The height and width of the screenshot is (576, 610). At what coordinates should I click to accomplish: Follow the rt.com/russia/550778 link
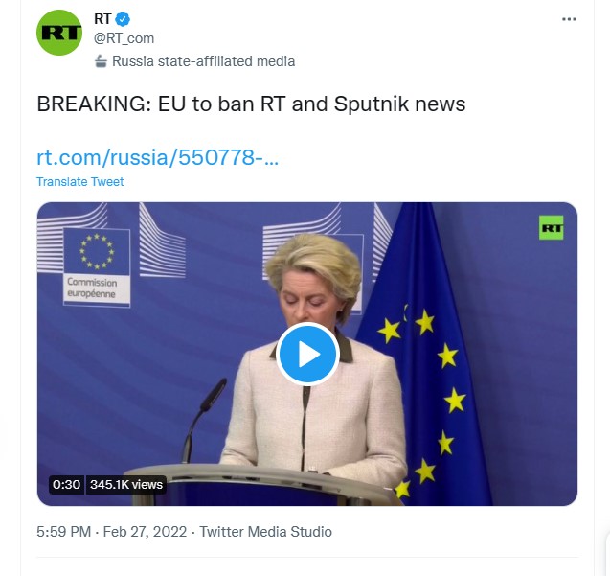coord(158,157)
